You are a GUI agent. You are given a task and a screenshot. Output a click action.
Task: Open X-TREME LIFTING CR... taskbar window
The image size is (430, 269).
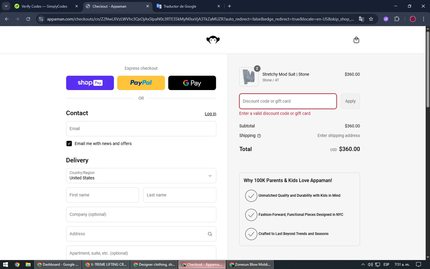click(106, 264)
